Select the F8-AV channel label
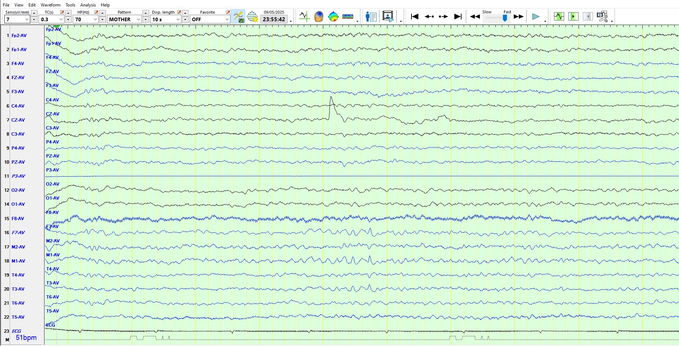 (x=18, y=219)
